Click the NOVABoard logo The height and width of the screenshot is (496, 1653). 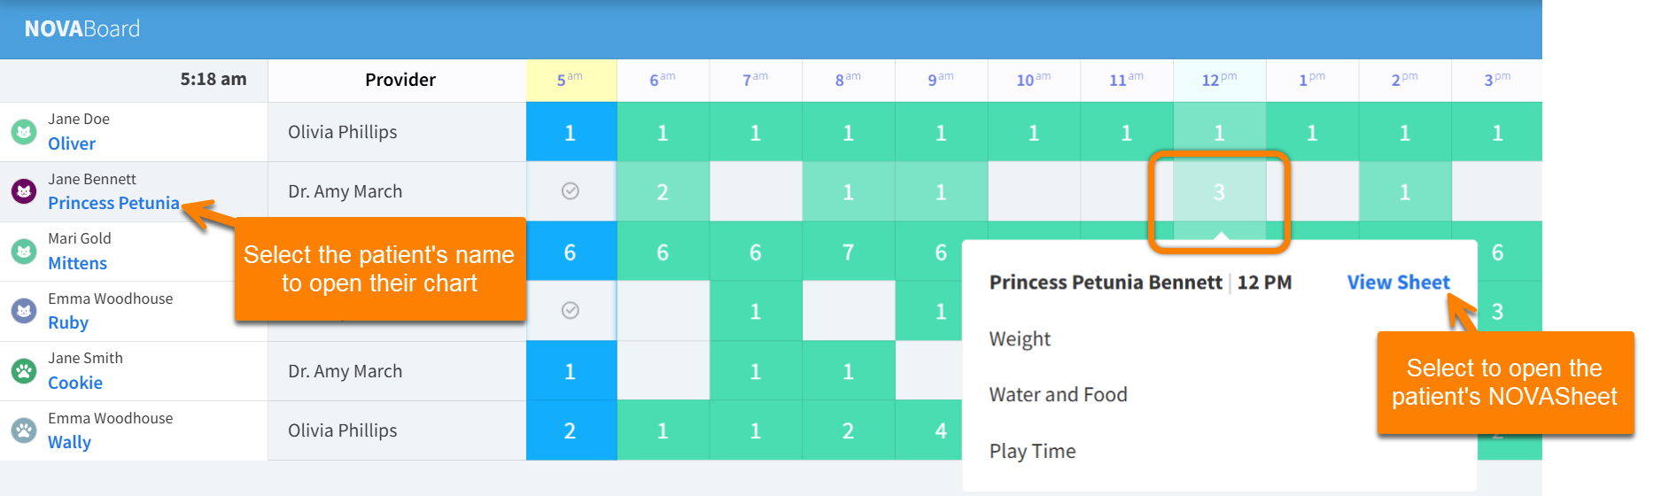[x=82, y=29]
